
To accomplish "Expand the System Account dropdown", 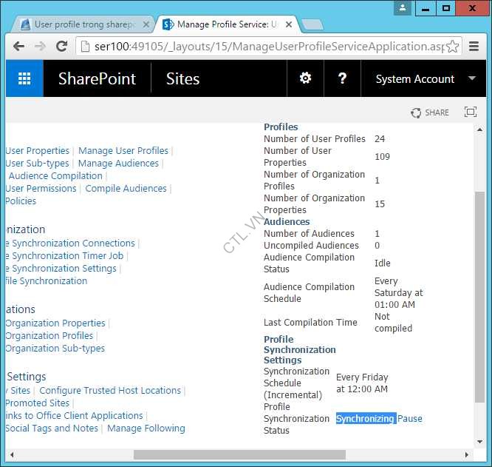I will pyautogui.click(x=471, y=78).
